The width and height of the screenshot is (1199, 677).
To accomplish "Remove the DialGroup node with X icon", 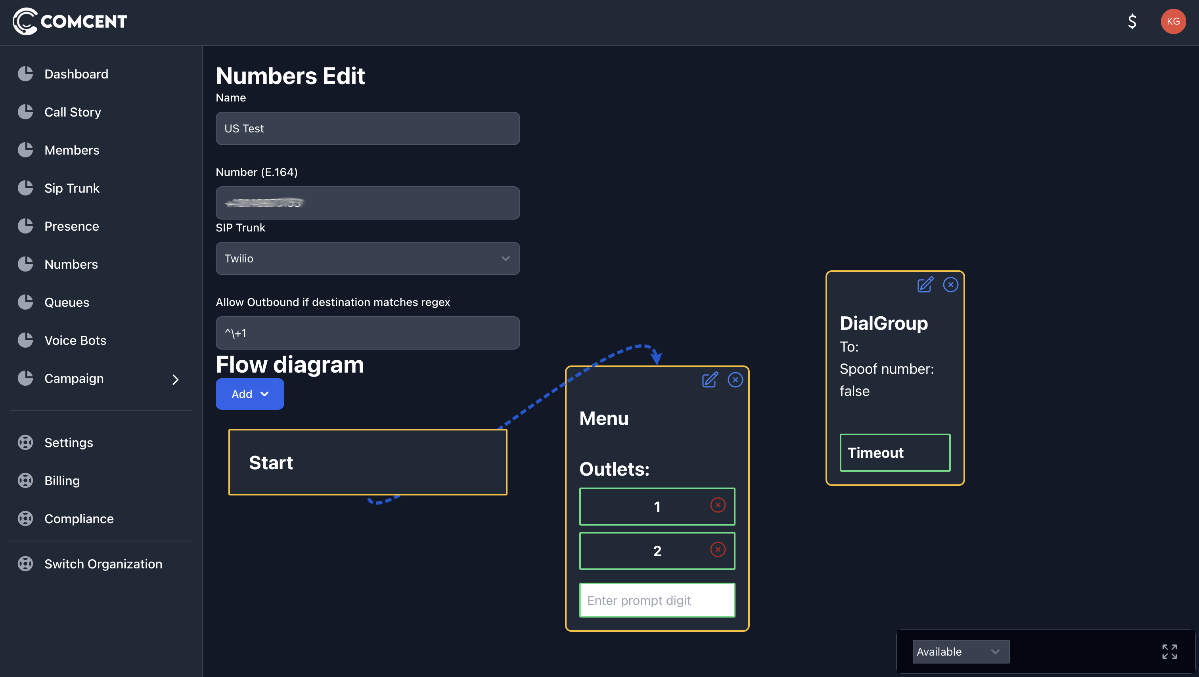I will (x=950, y=284).
